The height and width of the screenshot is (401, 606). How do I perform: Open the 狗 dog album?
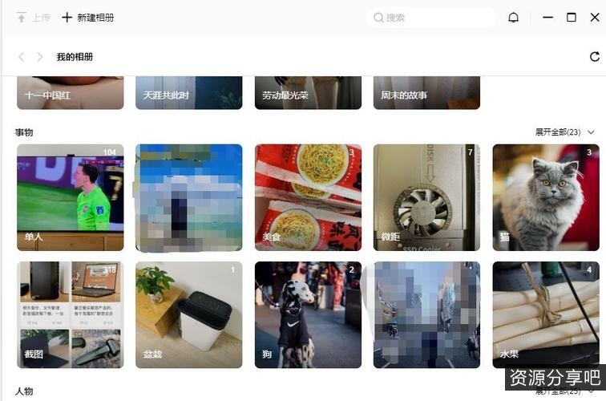tap(308, 314)
